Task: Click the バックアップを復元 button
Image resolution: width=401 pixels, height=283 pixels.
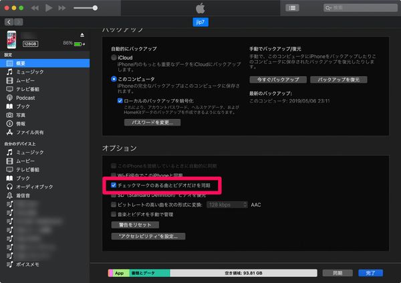Action: click(x=339, y=80)
